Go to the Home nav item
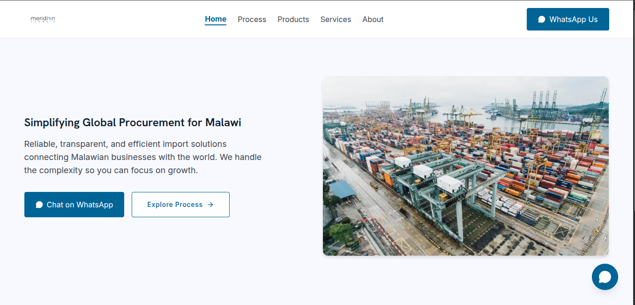The width and height of the screenshot is (635, 305). 216,19
